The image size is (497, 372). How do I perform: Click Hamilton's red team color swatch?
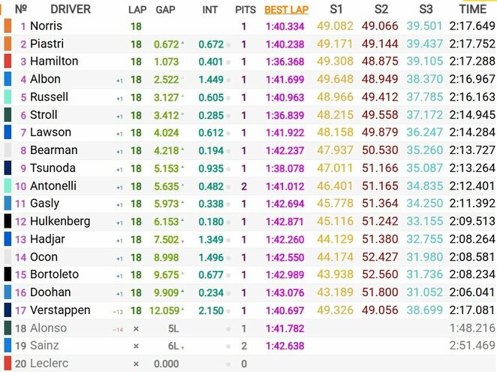8,61
